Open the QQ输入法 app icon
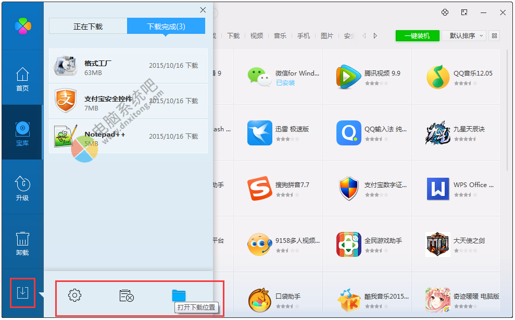Screen dimensions: 515x320 click(348, 133)
